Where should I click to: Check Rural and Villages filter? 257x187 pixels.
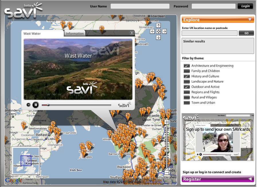tap(187, 98)
